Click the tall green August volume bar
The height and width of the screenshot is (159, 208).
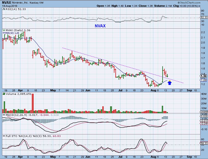(x=162, y=109)
